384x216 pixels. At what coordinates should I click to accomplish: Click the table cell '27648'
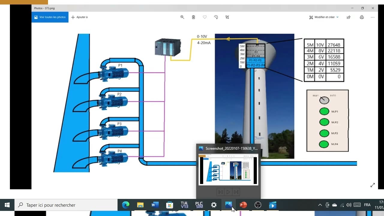click(334, 45)
